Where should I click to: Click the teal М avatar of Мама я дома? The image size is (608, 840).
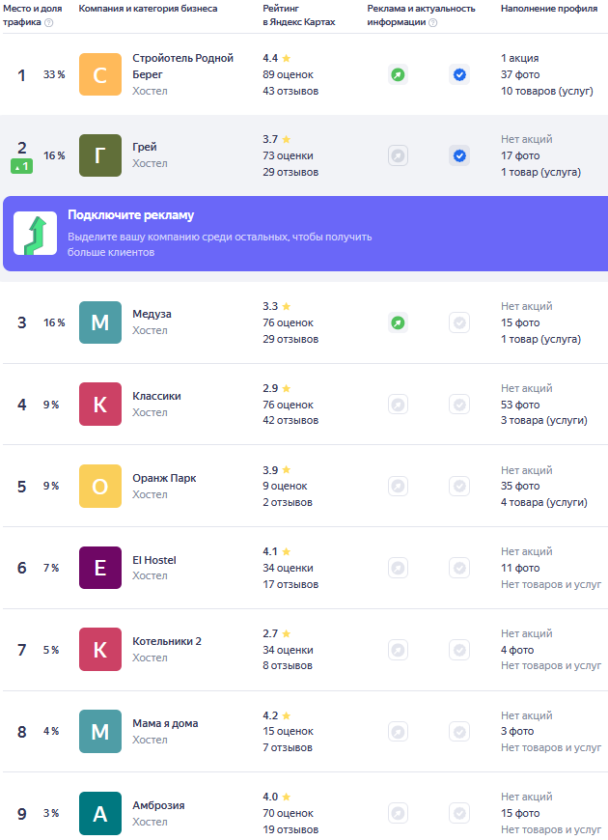tap(100, 731)
